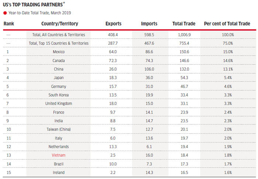Click Japan's total trade value 54.3
Screen dimensions: 258x179
click(x=184, y=78)
